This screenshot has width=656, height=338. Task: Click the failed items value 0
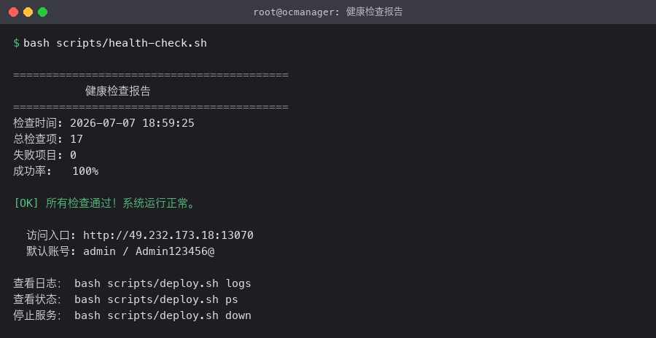tap(73, 155)
